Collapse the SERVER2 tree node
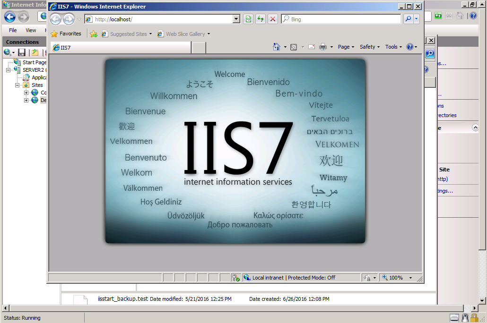 (x=9, y=70)
